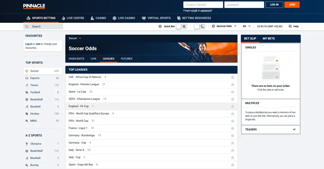Select Baseball in Top Sports
Image resolution: width=324 pixels, height=169 pixels.
[42, 107]
